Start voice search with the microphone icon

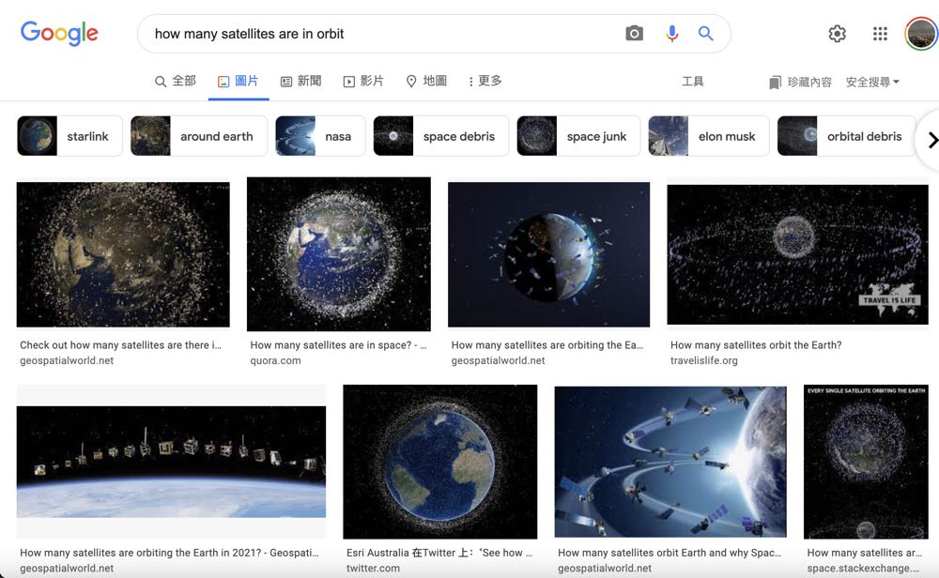click(672, 34)
